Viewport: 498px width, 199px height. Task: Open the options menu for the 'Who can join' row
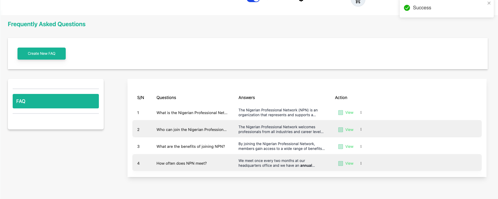click(361, 129)
